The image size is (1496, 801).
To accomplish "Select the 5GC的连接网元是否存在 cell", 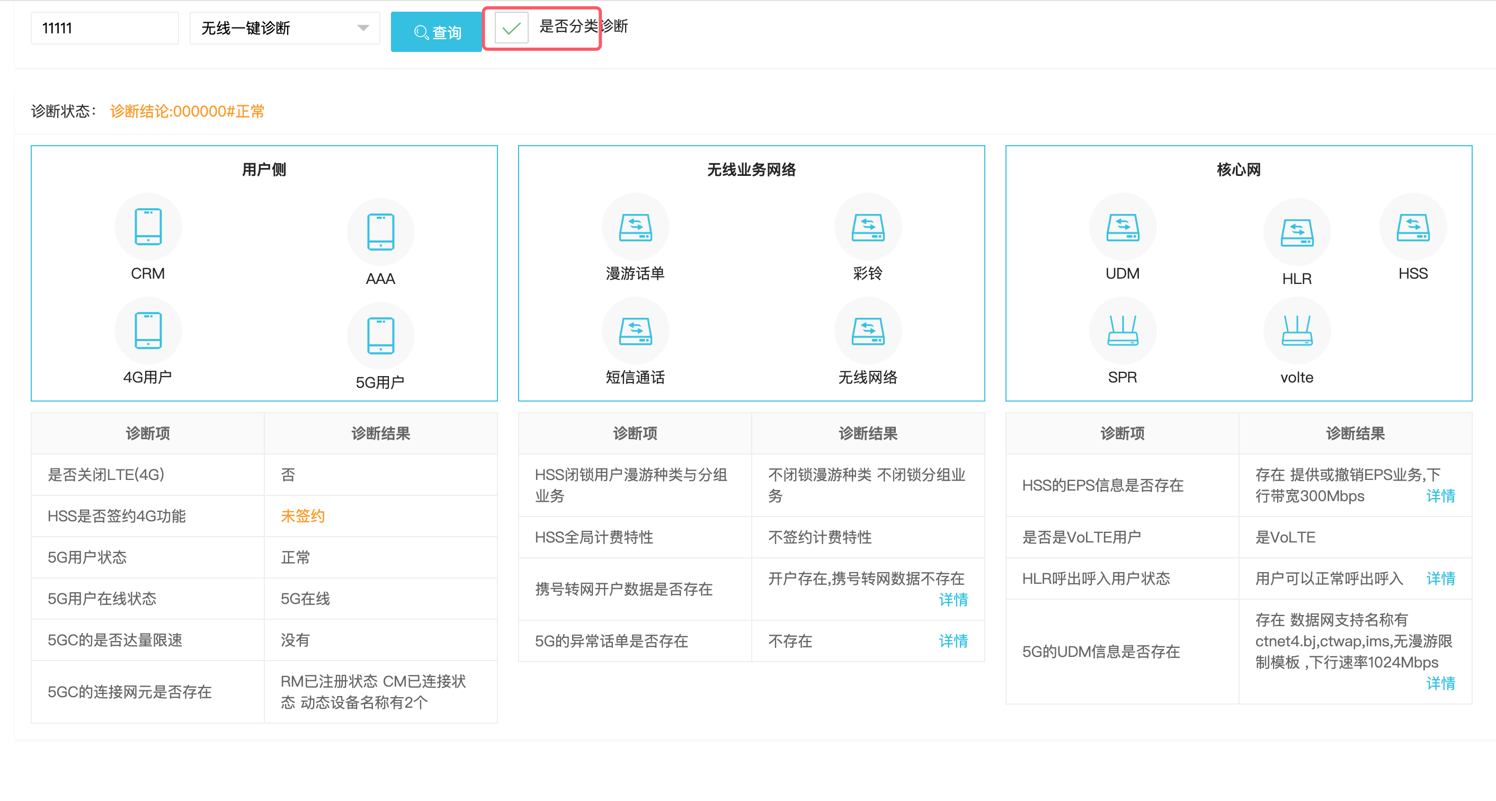I will 147,692.
